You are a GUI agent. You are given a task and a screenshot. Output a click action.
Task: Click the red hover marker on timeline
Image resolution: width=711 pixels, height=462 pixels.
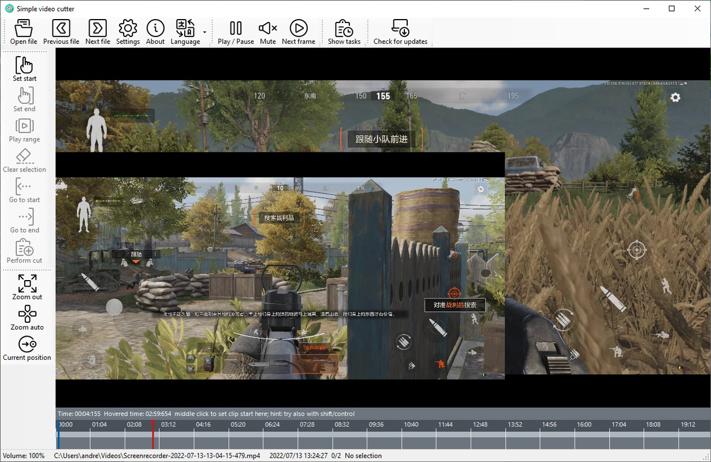tap(152, 434)
